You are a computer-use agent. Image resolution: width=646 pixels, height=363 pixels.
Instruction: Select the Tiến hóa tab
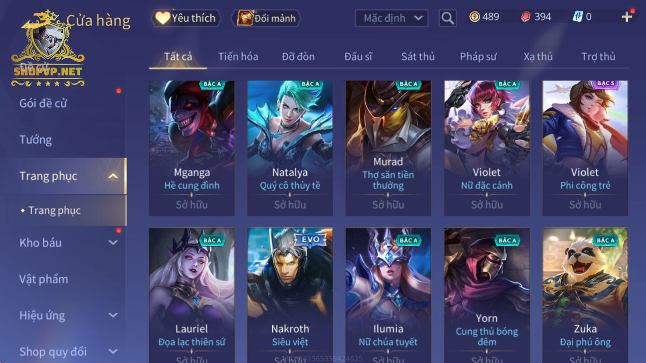point(238,56)
